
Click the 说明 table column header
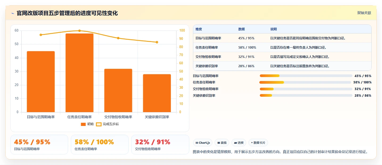273,29
